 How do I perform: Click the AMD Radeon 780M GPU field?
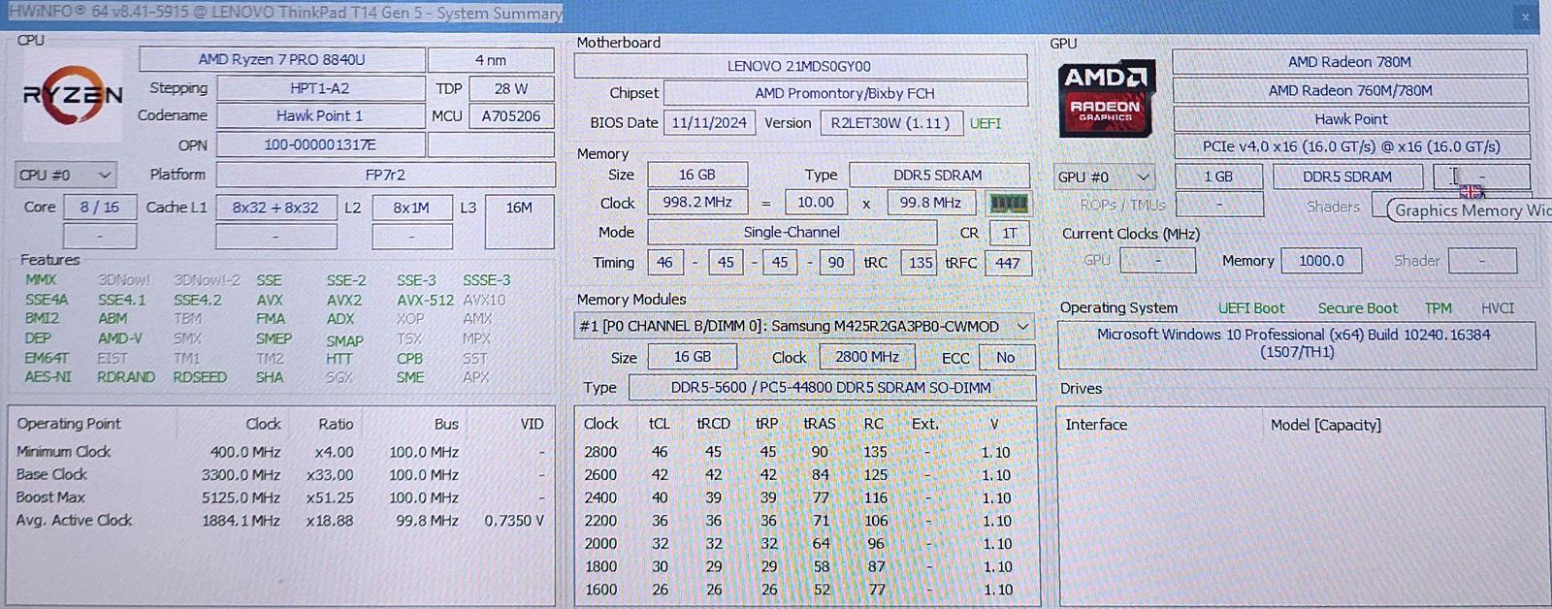tap(1350, 62)
